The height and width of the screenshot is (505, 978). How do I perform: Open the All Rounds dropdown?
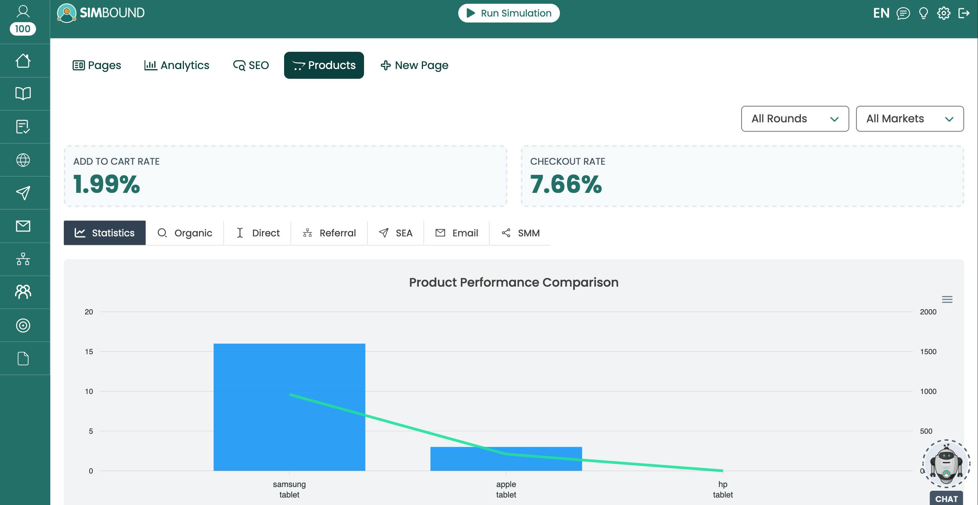(x=795, y=119)
